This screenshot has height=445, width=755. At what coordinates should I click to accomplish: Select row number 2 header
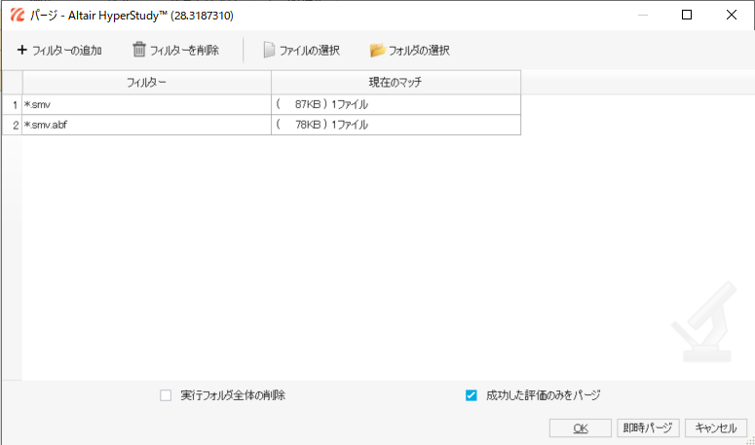pos(13,125)
